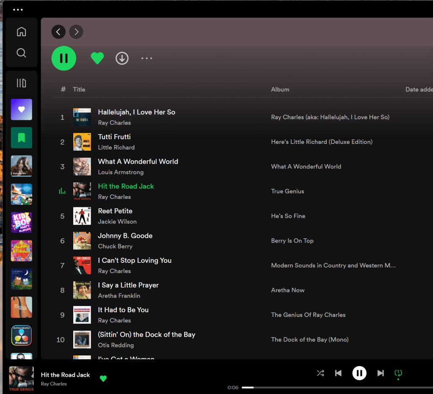The image size is (433, 394).
Task: Click the Reet Petite album cover thumbnail
Action: (82, 216)
